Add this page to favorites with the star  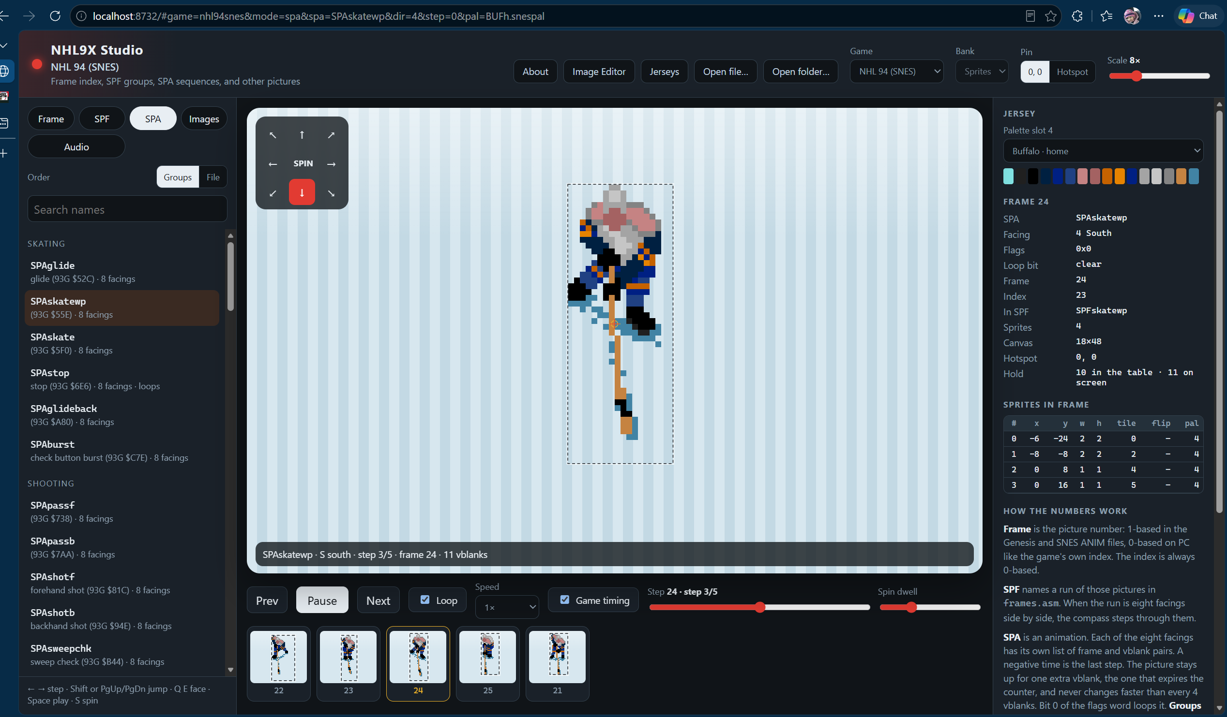(1051, 16)
